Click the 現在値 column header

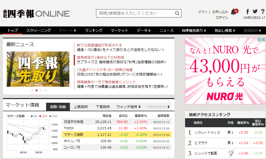point(107,116)
